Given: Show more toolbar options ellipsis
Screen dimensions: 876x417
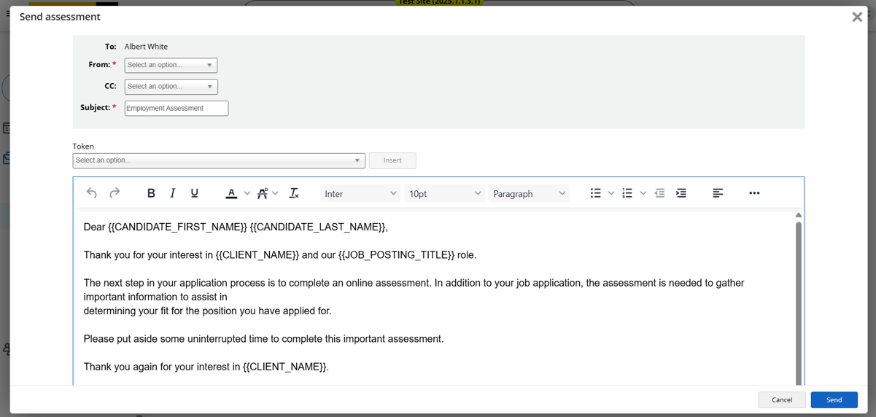Looking at the screenshot, I should 754,193.
